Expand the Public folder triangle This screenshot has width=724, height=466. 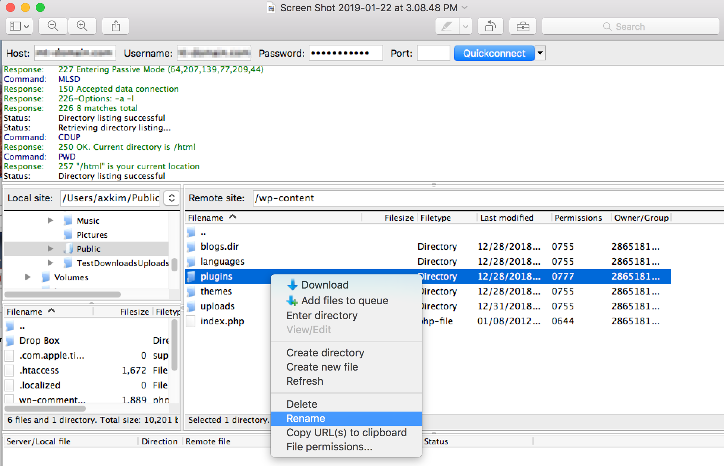tap(50, 249)
